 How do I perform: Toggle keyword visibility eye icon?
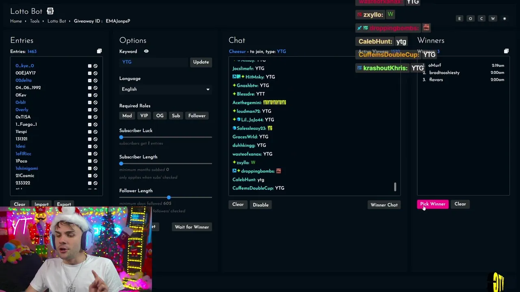[x=146, y=52]
